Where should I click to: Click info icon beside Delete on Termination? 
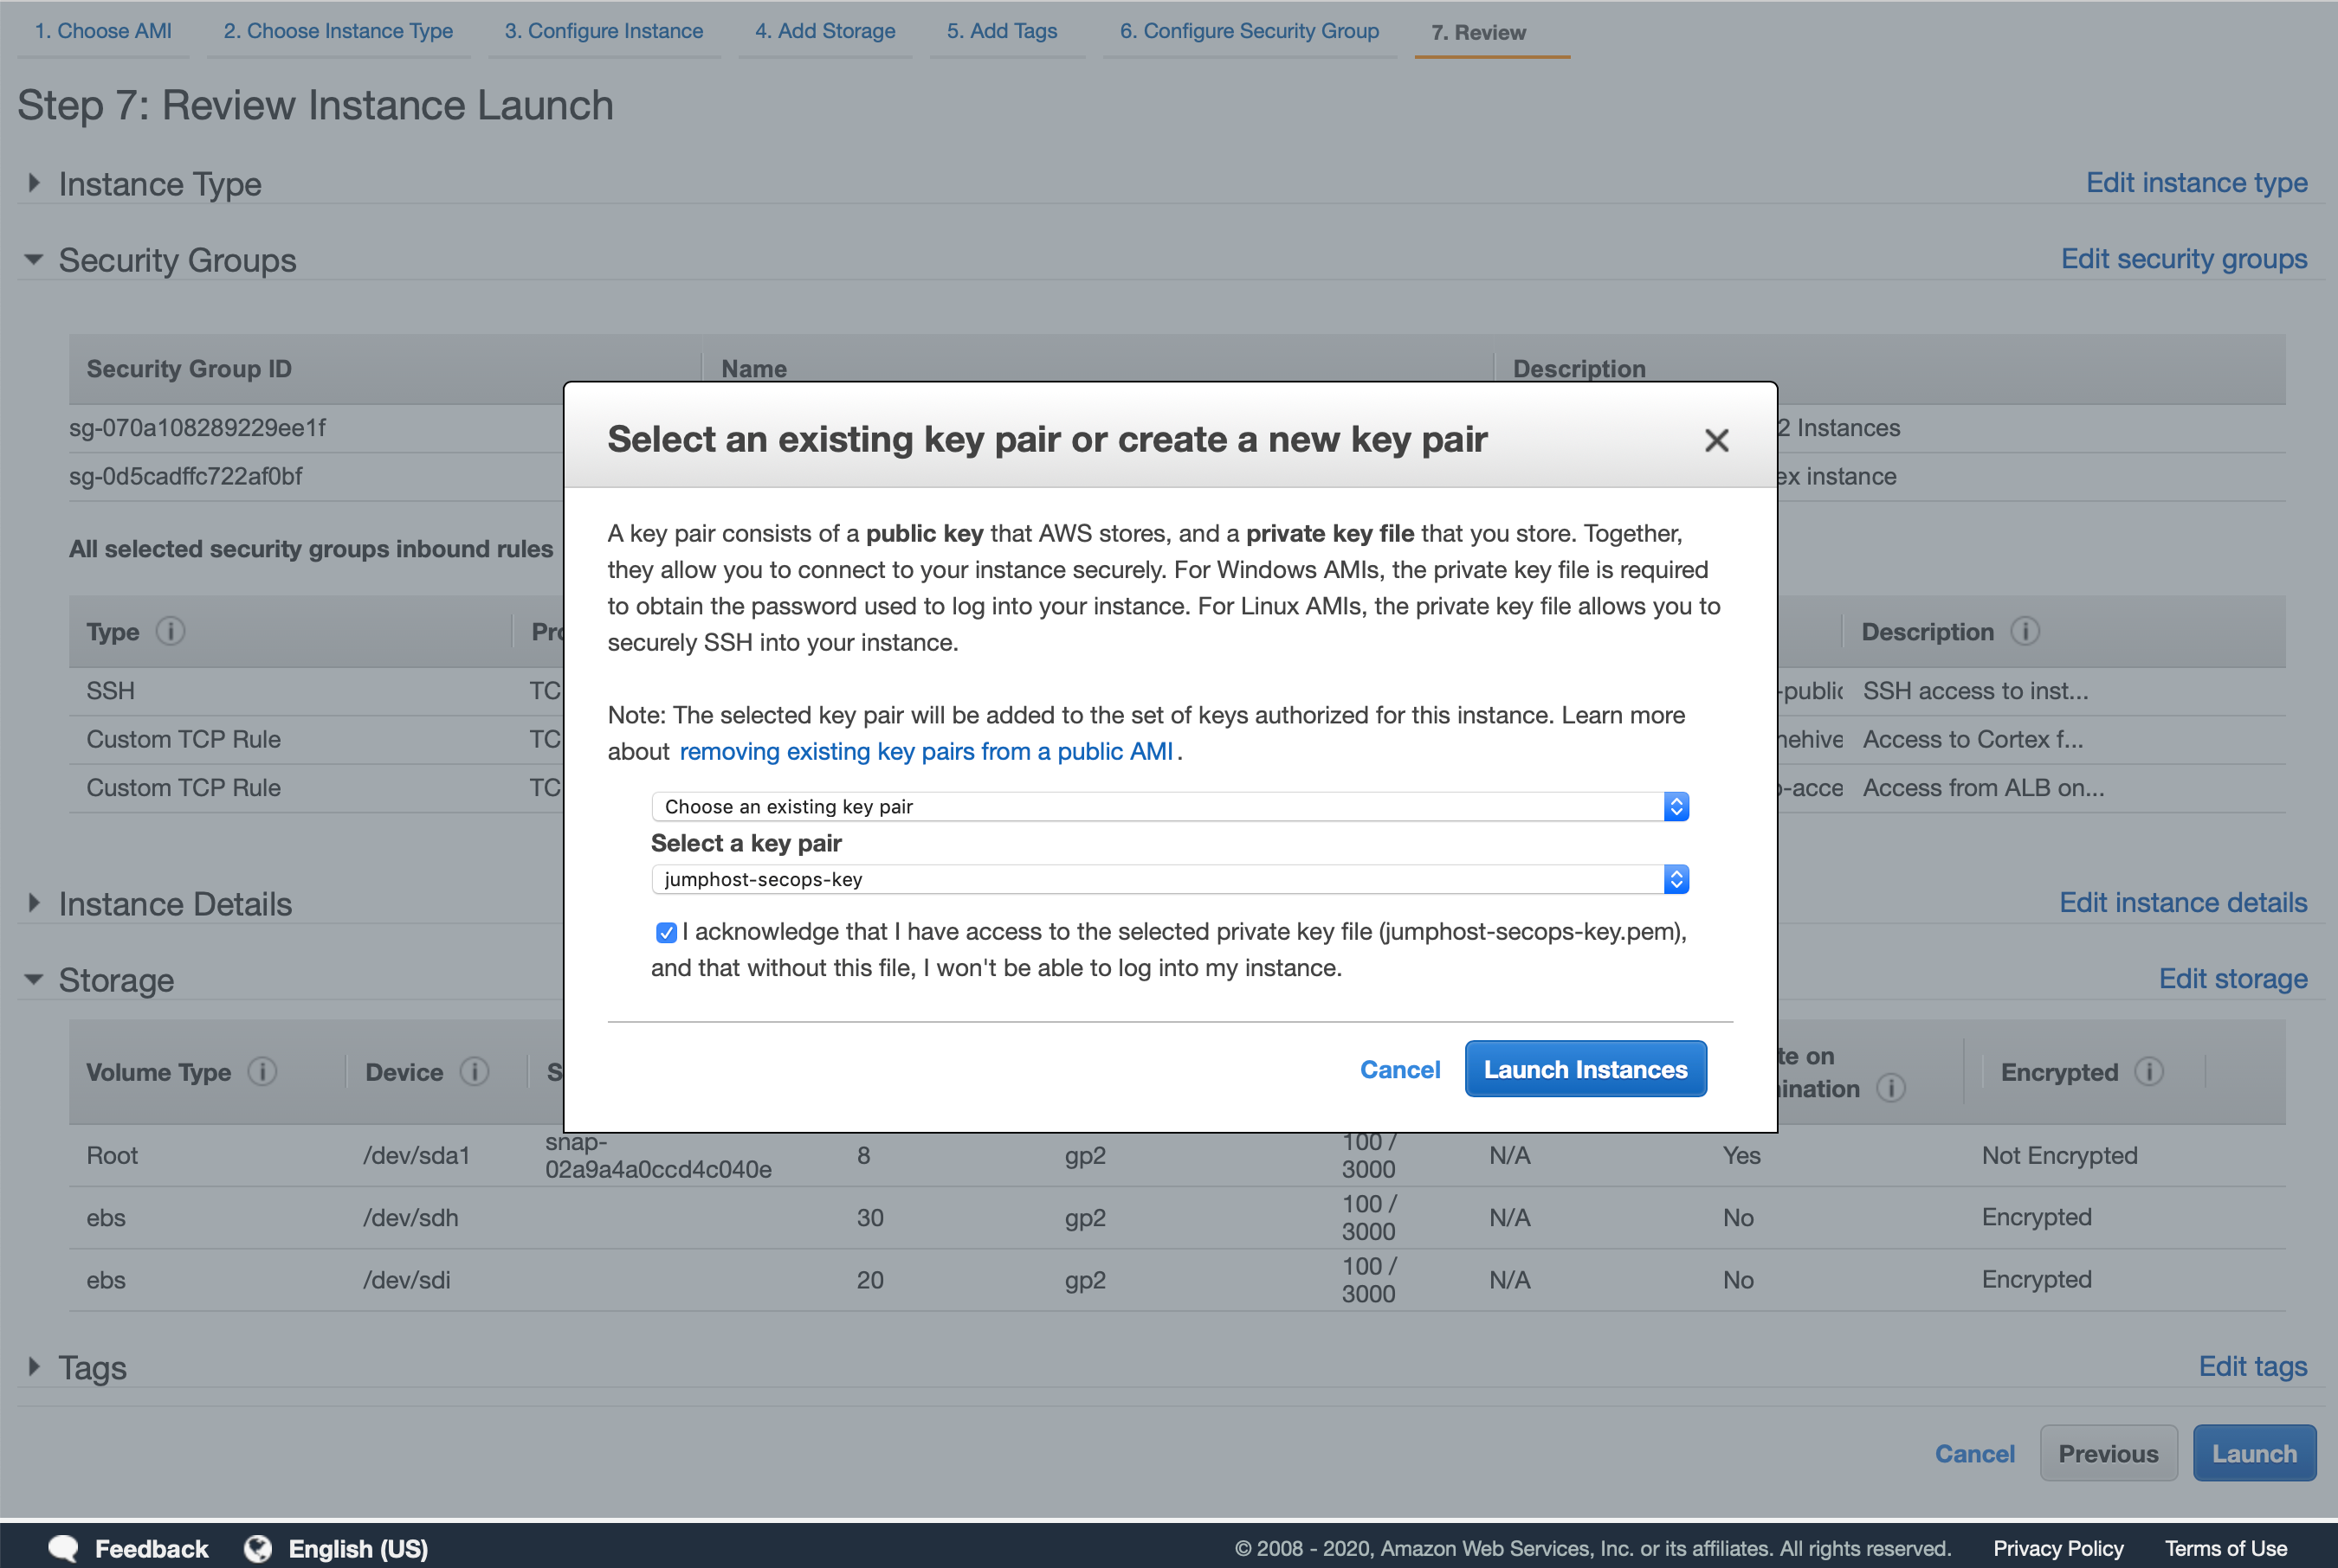(x=1892, y=1089)
